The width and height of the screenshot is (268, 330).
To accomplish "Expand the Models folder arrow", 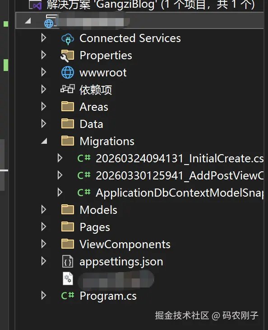I will [x=44, y=210].
